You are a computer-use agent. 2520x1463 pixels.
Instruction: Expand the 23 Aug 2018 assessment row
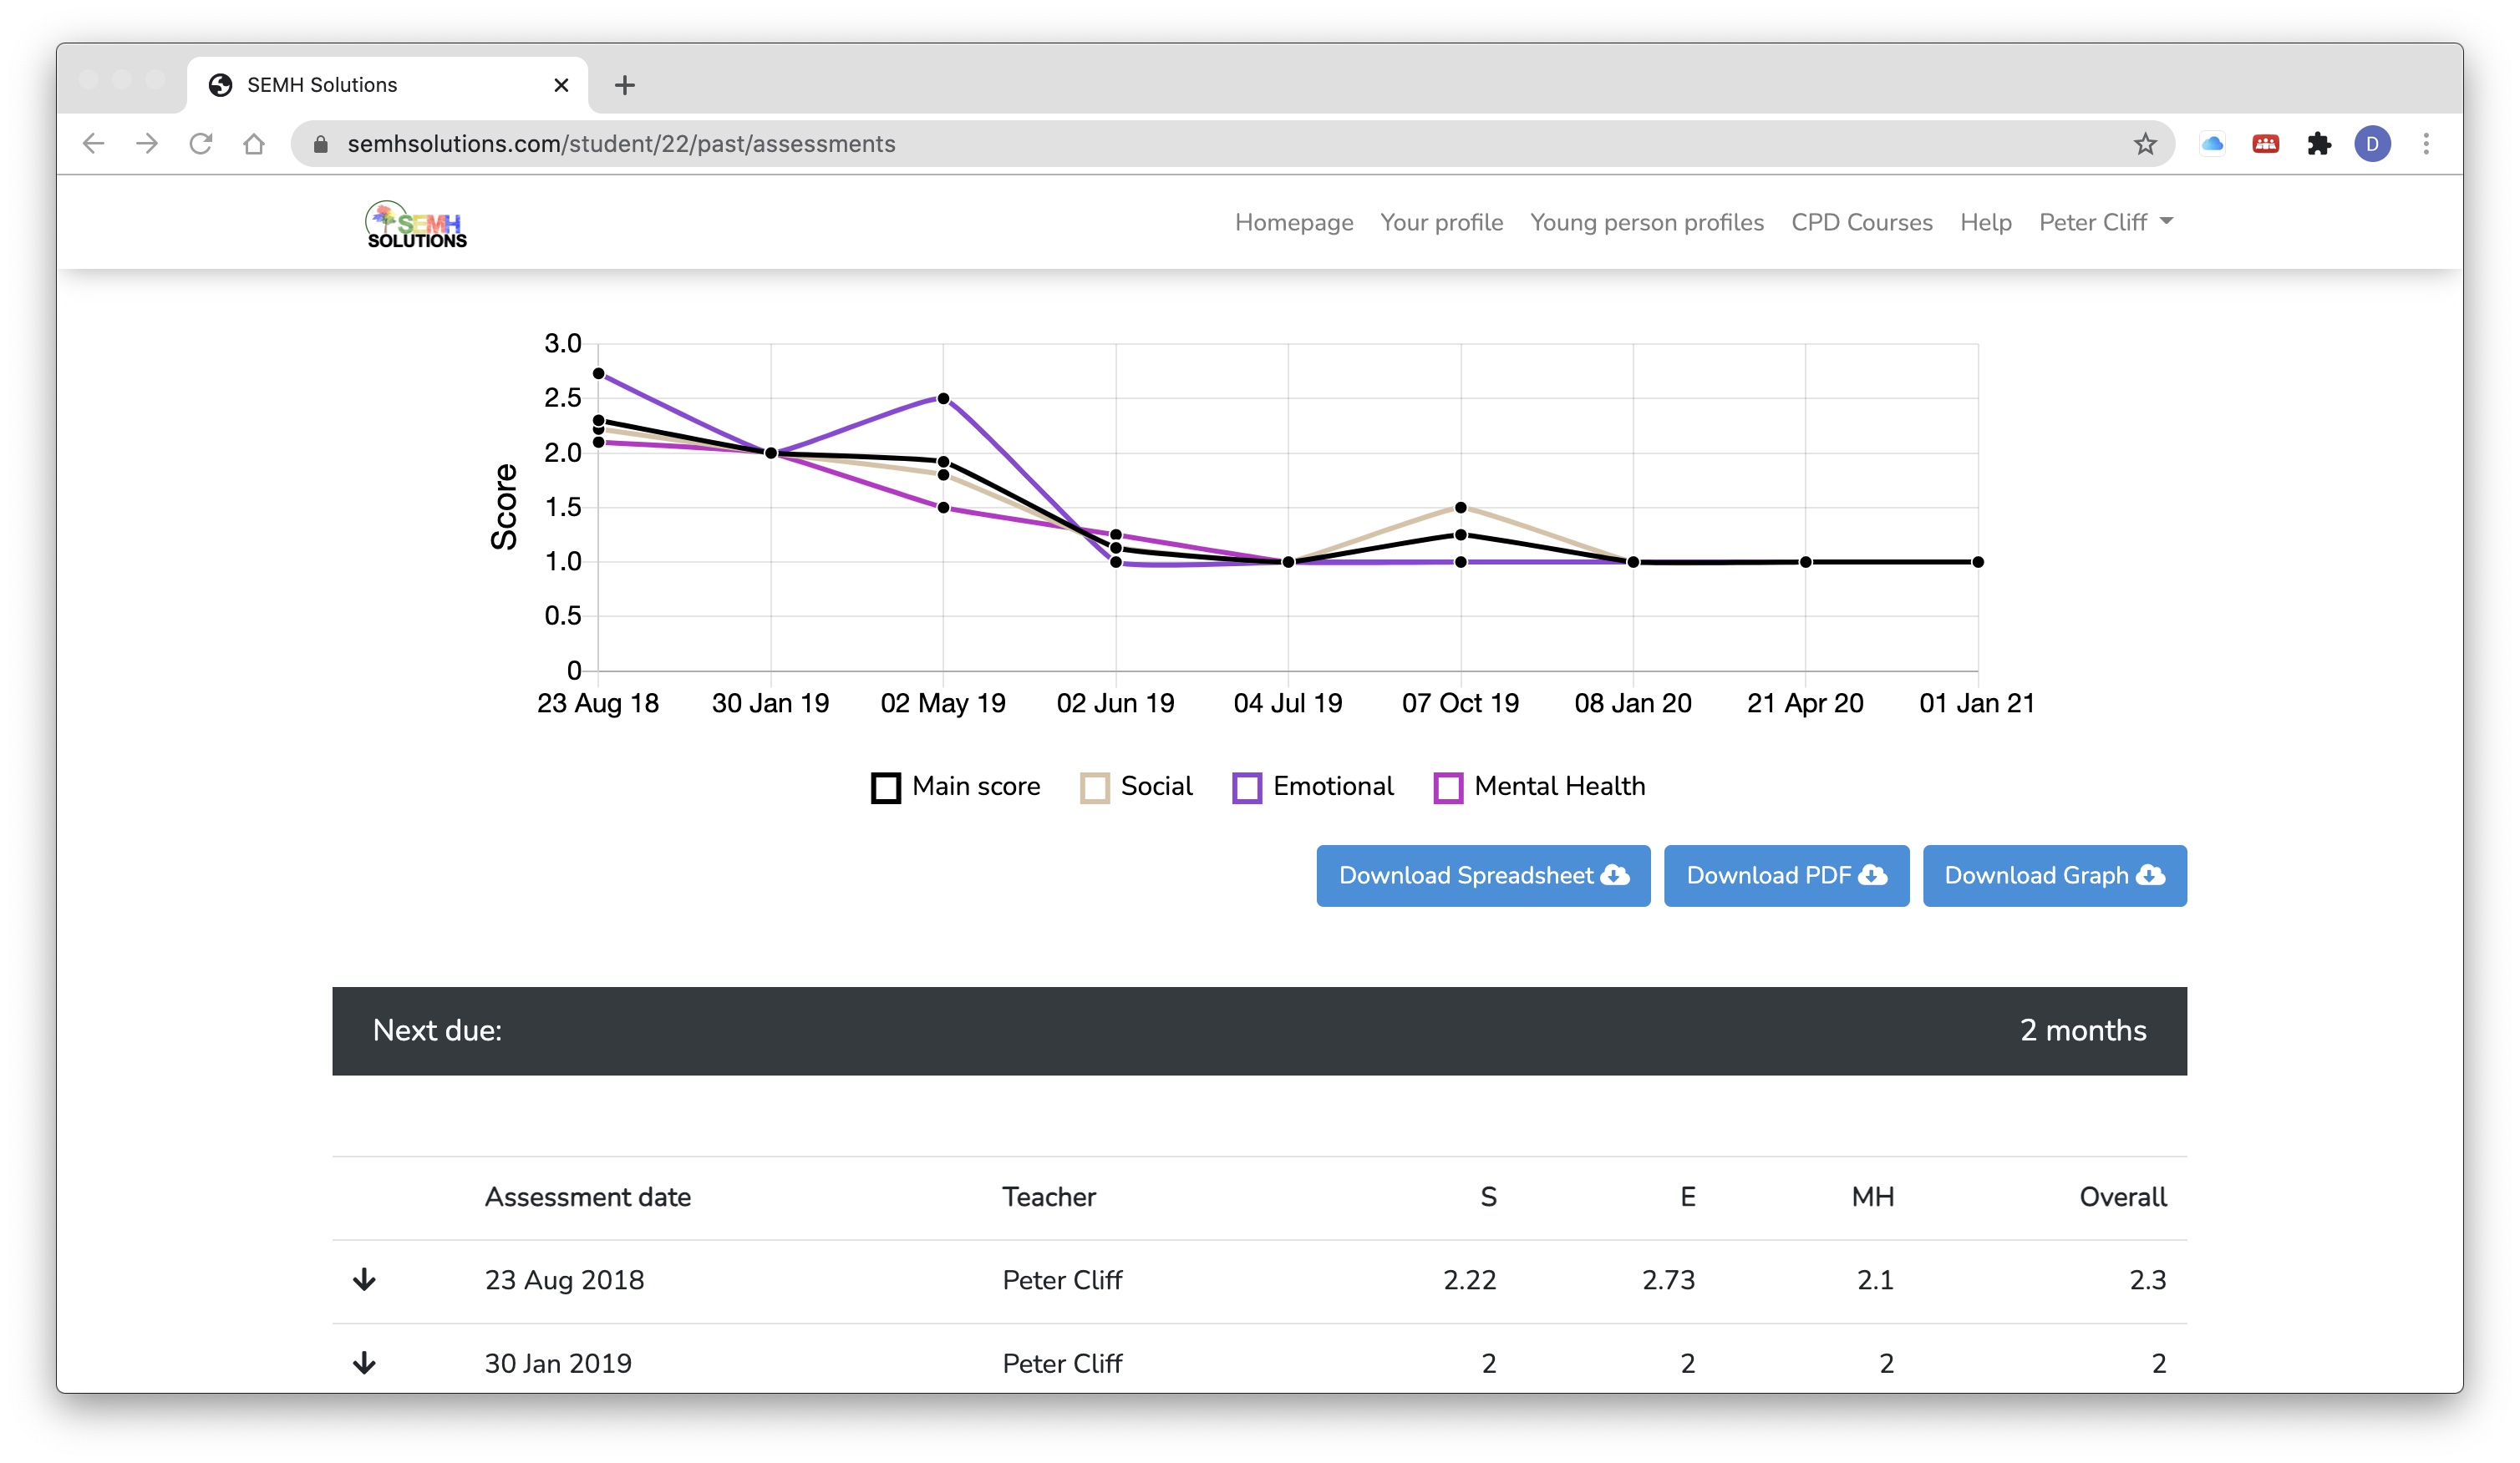[364, 1279]
